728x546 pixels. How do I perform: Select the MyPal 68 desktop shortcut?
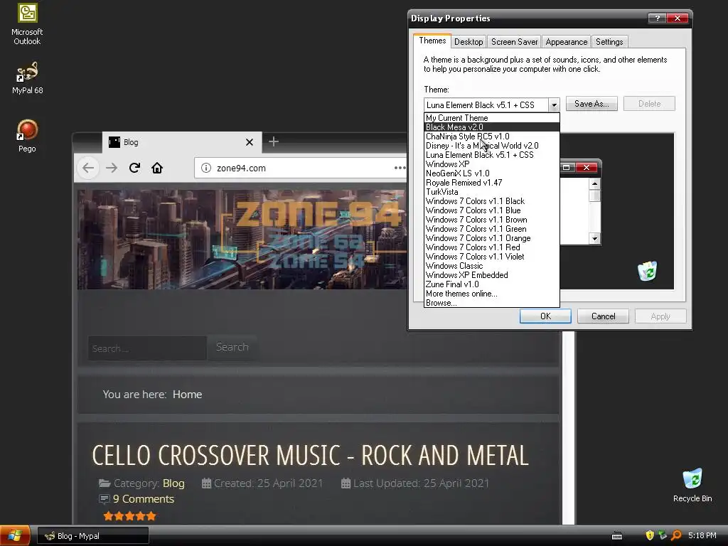point(27,78)
